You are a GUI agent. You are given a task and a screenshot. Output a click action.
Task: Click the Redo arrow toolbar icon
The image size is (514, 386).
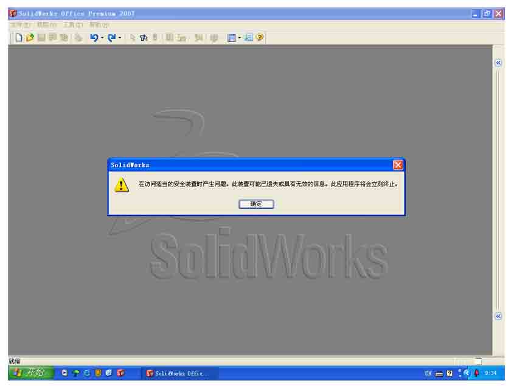pyautogui.click(x=111, y=38)
